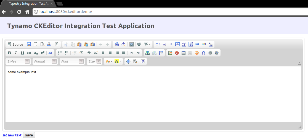Image resolution: width=308 pixels, height=140 pixels.
Task: Insert a Flash object
Action: click(x=177, y=53)
